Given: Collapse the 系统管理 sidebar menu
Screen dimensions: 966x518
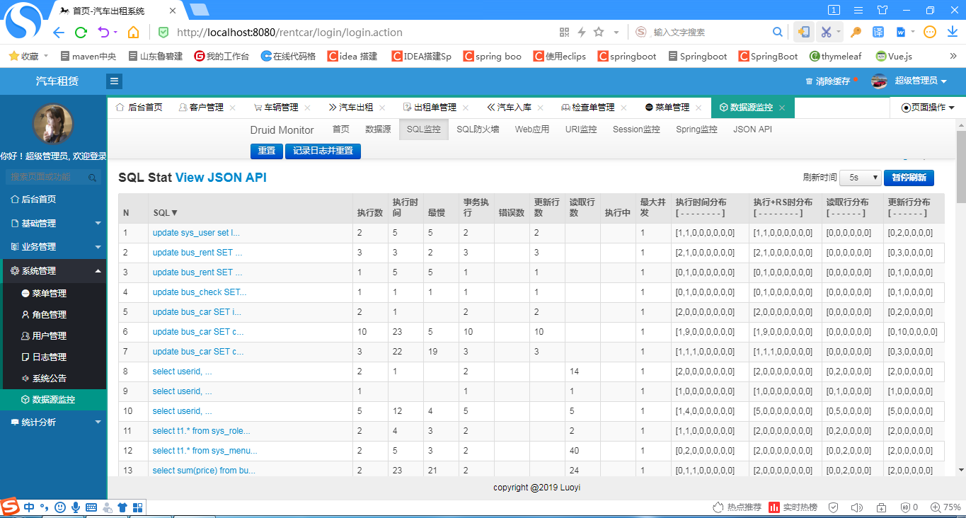Looking at the screenshot, I should [x=53, y=270].
